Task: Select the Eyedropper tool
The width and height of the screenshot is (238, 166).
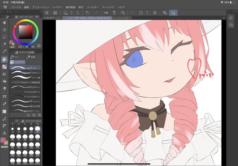Action: (5, 51)
